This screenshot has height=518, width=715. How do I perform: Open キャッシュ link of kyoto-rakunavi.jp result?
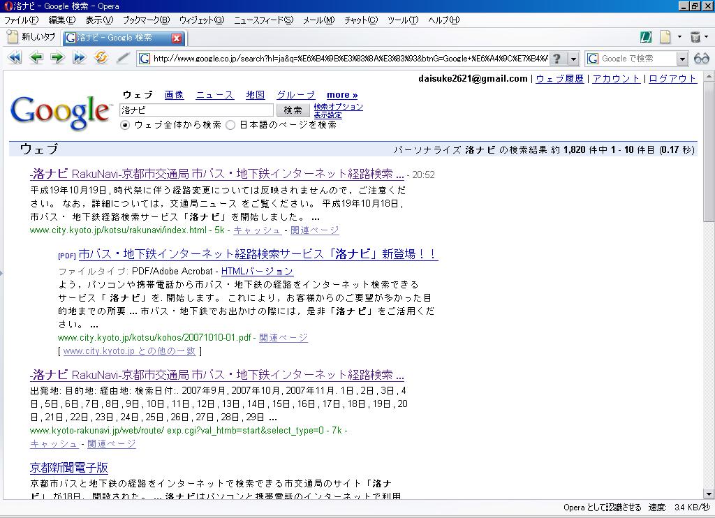[x=54, y=444]
